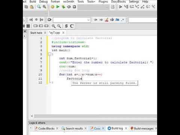Open the search text combo box
Viewport: 180px width, 135px height.
click(72, 20)
